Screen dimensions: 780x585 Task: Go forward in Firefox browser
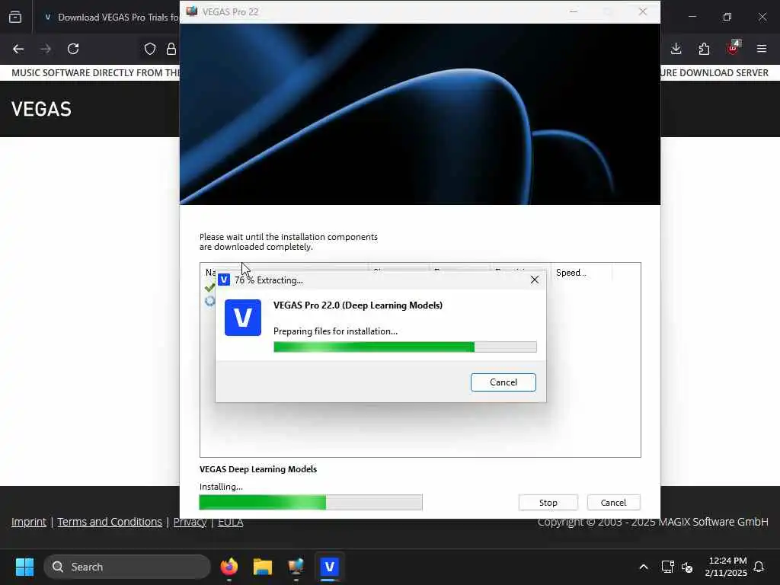[x=46, y=49]
